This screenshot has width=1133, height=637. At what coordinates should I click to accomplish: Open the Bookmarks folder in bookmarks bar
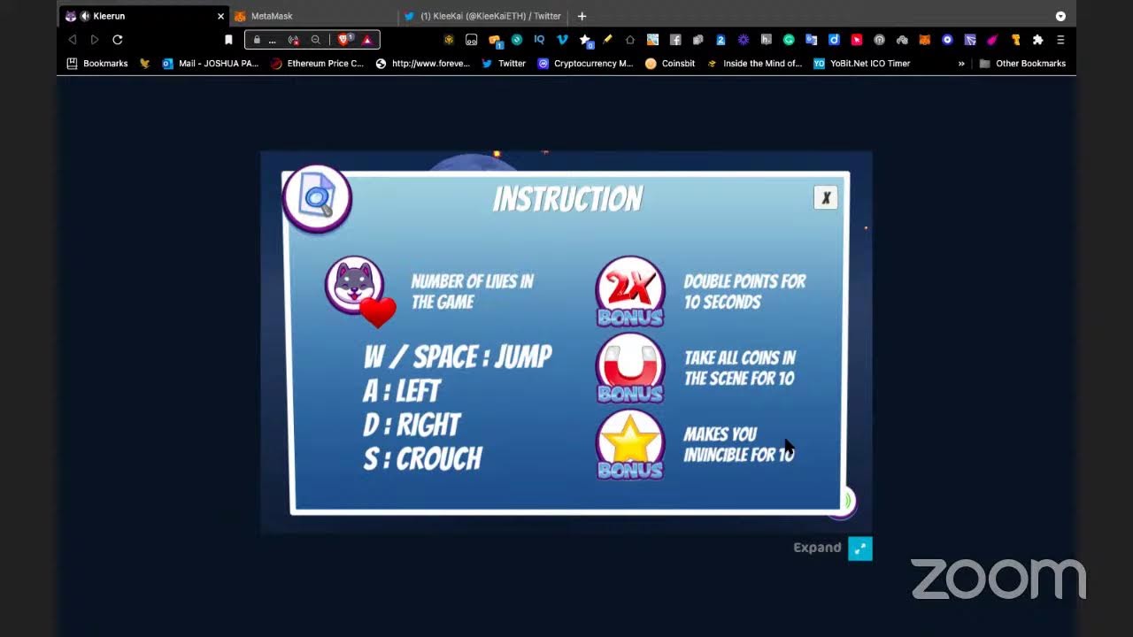point(97,64)
